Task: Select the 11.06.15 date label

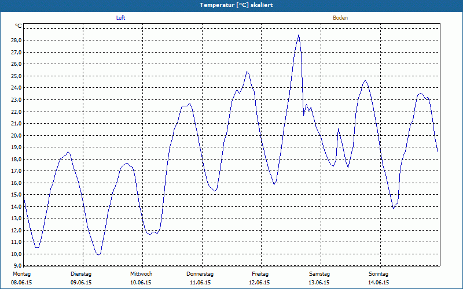Action: pos(200,283)
